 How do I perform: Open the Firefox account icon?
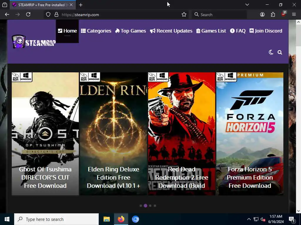point(262,15)
